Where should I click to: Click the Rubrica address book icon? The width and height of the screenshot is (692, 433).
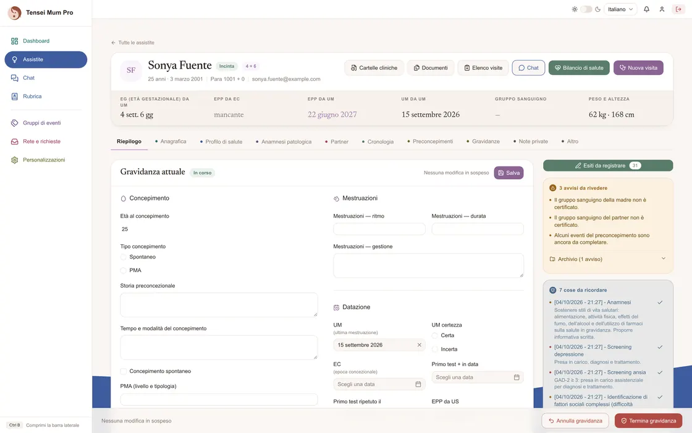15,96
